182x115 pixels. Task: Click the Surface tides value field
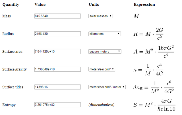[57, 87]
